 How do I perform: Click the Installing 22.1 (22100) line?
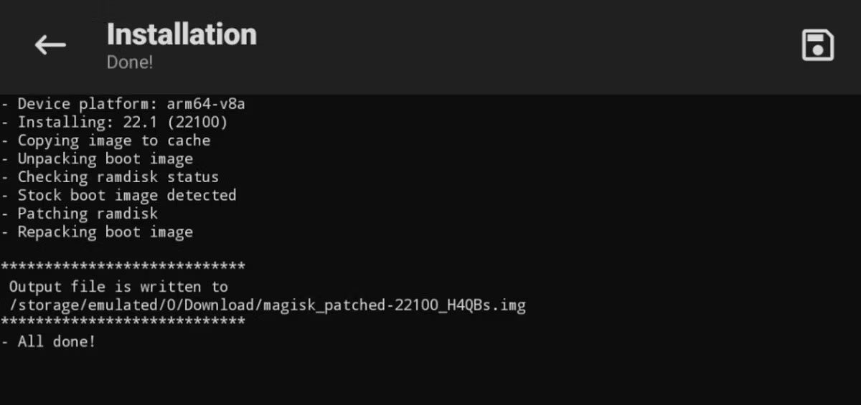(x=114, y=122)
